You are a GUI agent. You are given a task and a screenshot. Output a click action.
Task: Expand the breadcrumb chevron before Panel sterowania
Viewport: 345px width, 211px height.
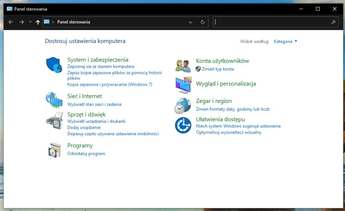pyautogui.click(x=53, y=22)
